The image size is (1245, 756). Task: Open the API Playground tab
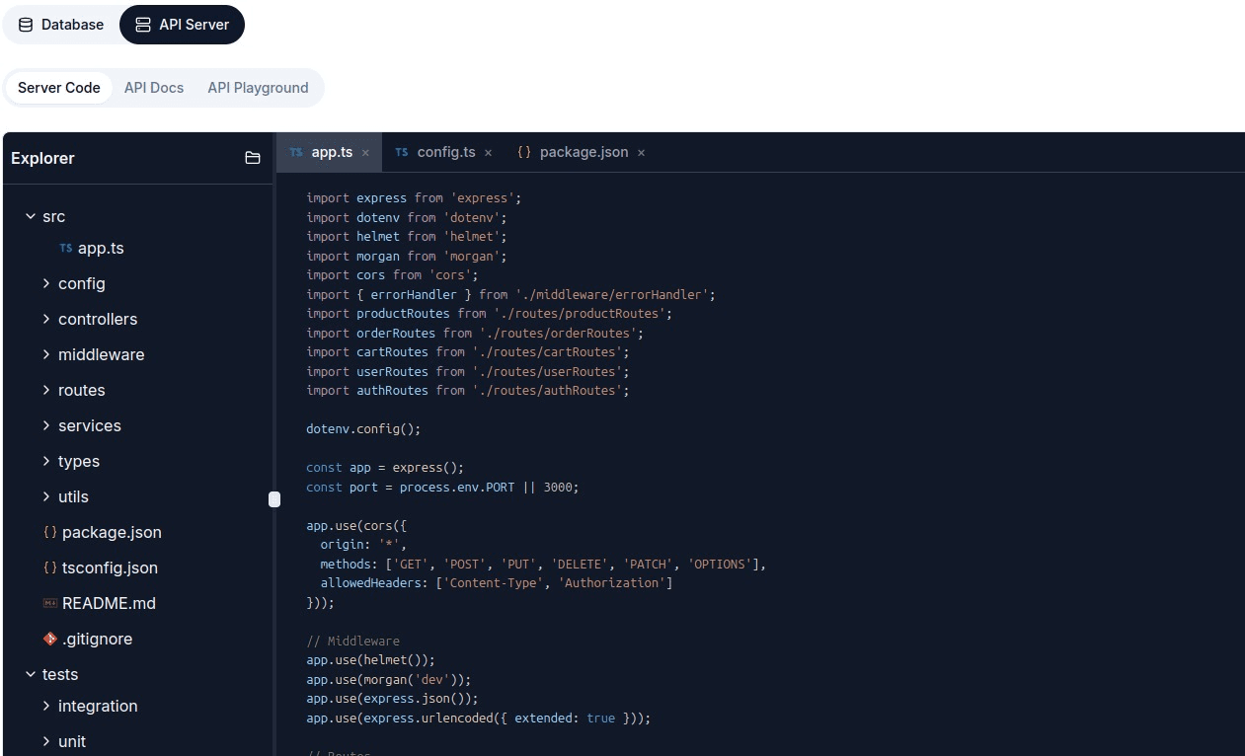coord(259,88)
